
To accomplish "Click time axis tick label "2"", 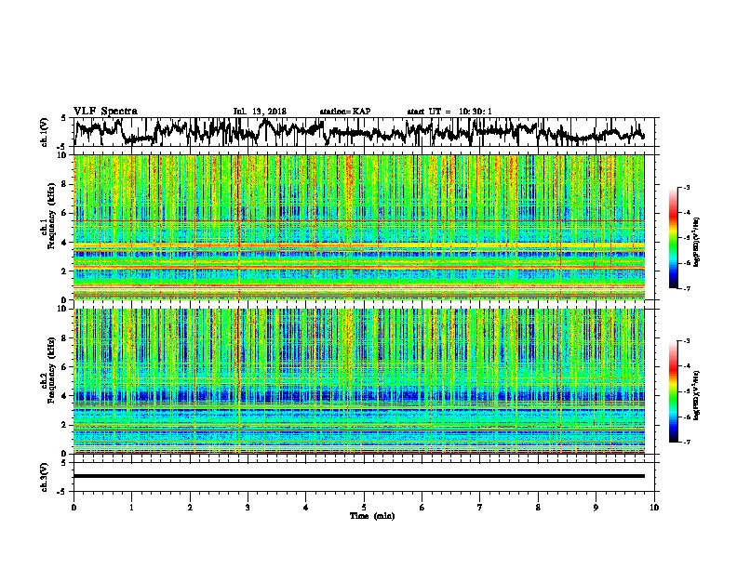I will tap(190, 508).
